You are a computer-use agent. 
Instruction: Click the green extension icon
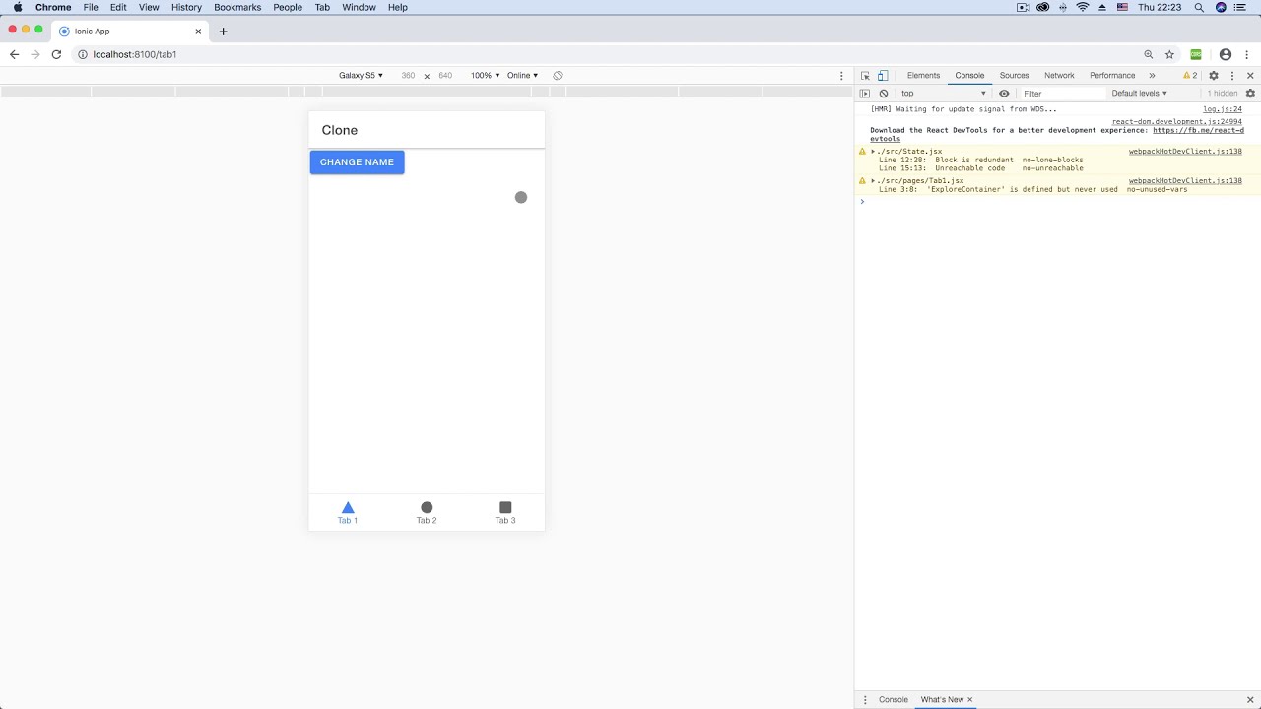click(x=1196, y=55)
